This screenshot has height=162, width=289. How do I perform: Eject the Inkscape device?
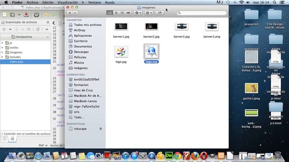click(x=101, y=129)
